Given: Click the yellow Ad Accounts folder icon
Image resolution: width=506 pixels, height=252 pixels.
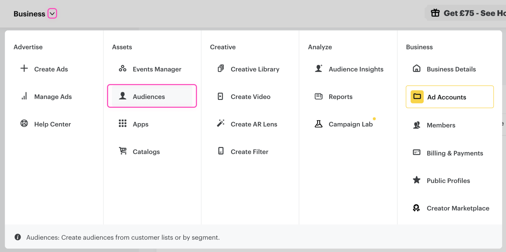Looking at the screenshot, I should (417, 97).
